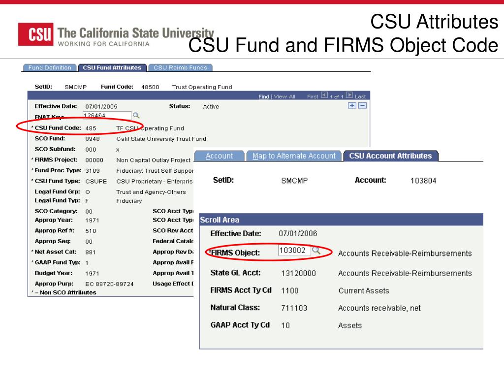Screen dimensions: 504x378
Task: Click the Find link
Action: pos(264,96)
